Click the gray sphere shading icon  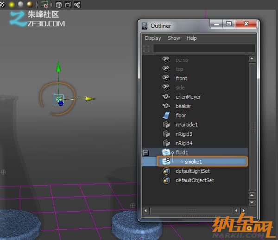click(20, 5)
